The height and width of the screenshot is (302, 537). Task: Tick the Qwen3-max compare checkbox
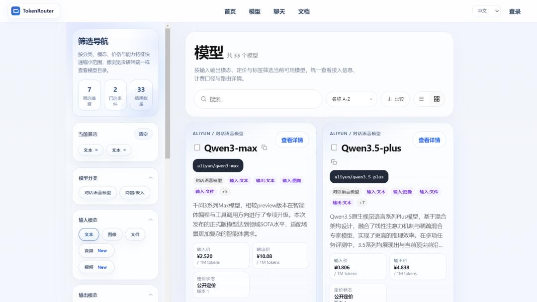point(197,148)
